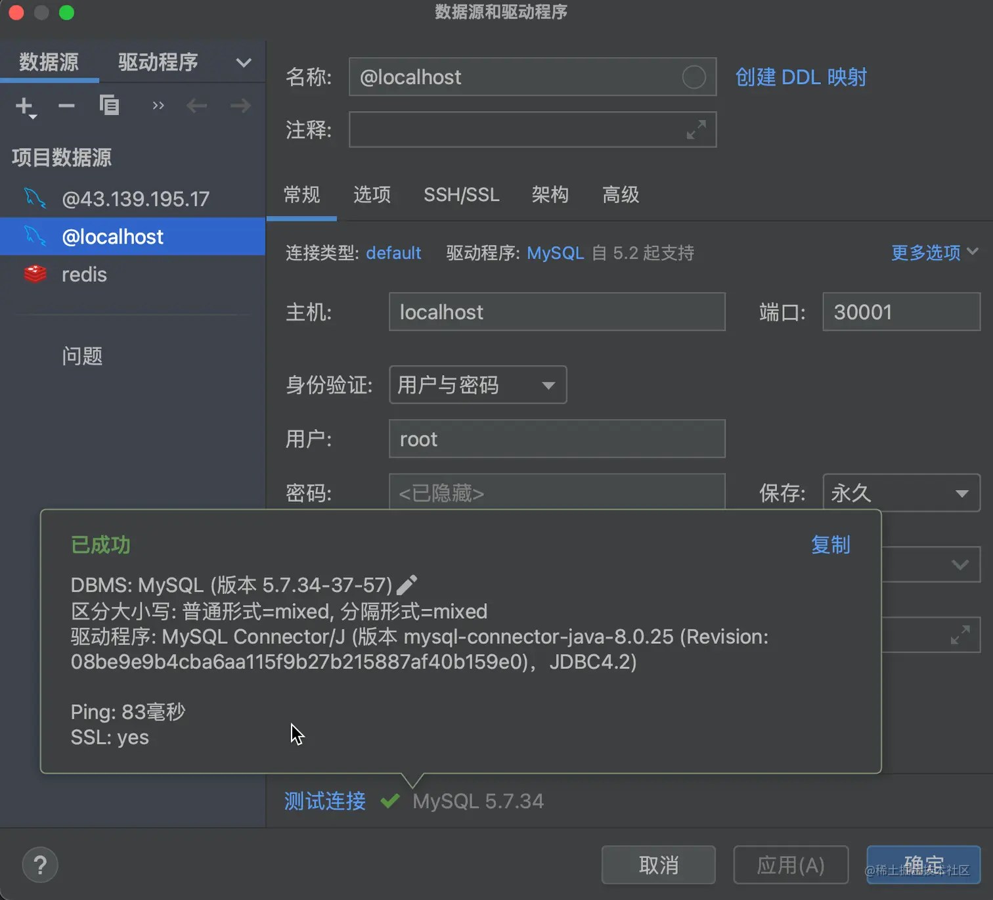Open the 问题 problems entry
Image resolution: width=993 pixels, height=900 pixels.
click(x=82, y=356)
